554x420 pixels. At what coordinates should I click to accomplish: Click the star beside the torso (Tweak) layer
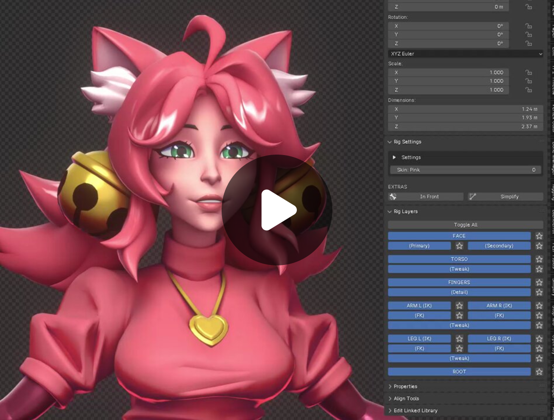539,269
